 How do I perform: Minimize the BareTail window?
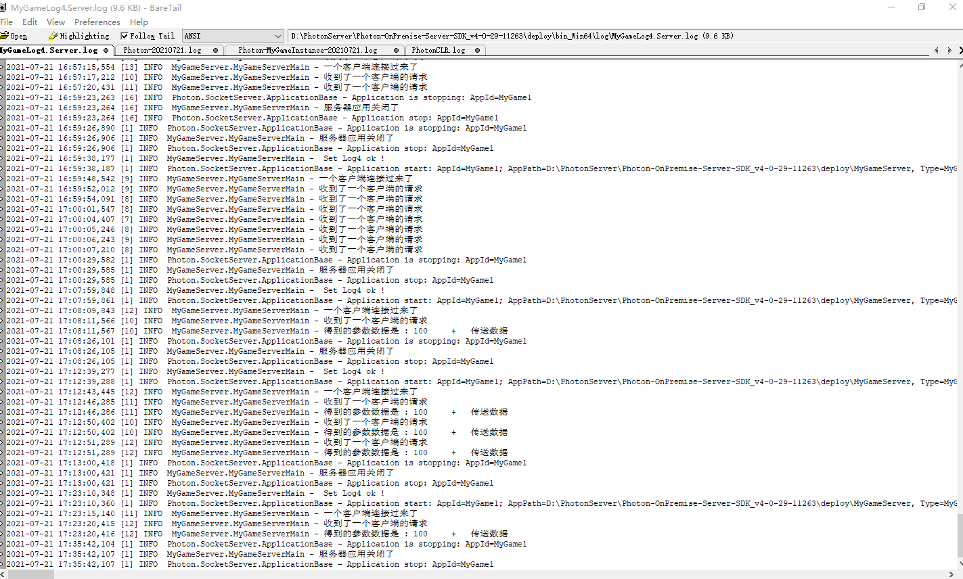pos(891,7)
